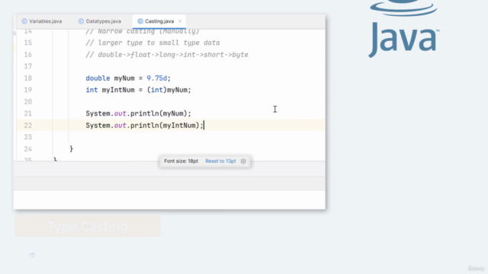Viewport: 488px width, 274px height.
Task: Click line number 21 in the gutter
Action: (28, 113)
